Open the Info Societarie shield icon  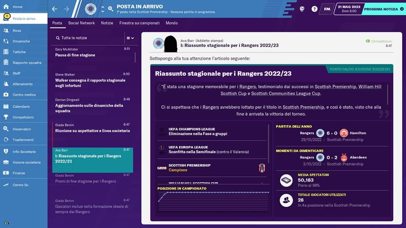click(6, 151)
